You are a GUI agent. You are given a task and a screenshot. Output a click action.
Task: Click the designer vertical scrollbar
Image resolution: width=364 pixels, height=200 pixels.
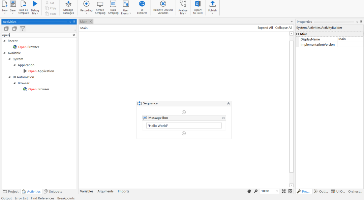point(291,106)
